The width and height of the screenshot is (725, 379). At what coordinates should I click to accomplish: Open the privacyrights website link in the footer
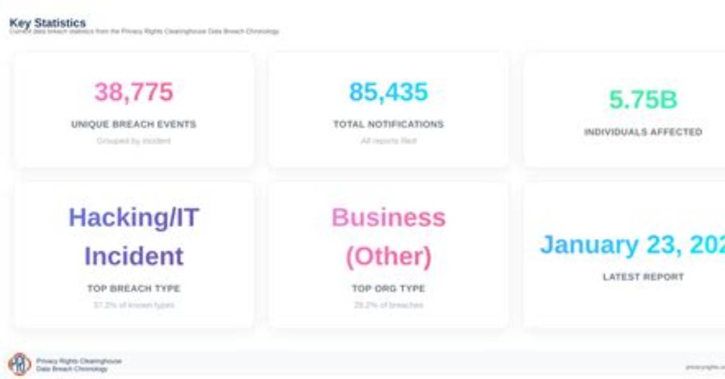pos(705,367)
